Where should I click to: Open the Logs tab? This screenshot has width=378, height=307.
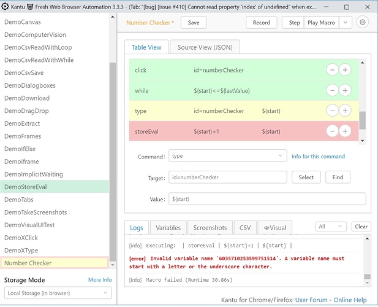pos(137,228)
